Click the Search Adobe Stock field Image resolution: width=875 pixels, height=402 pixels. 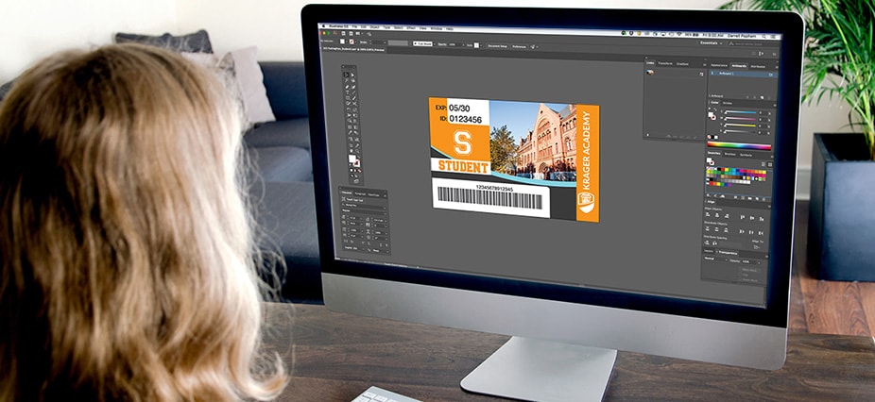[751, 44]
